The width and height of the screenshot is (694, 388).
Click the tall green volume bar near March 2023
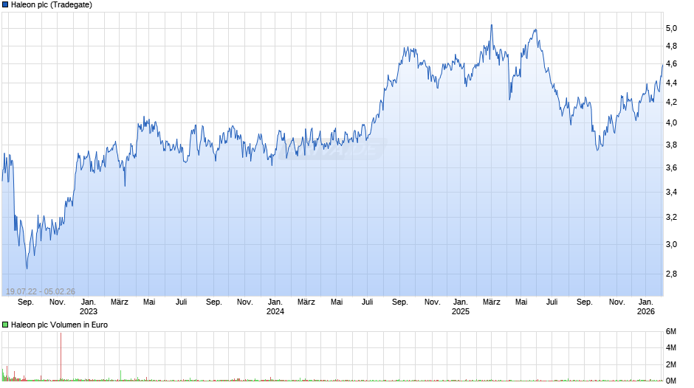click(120, 375)
